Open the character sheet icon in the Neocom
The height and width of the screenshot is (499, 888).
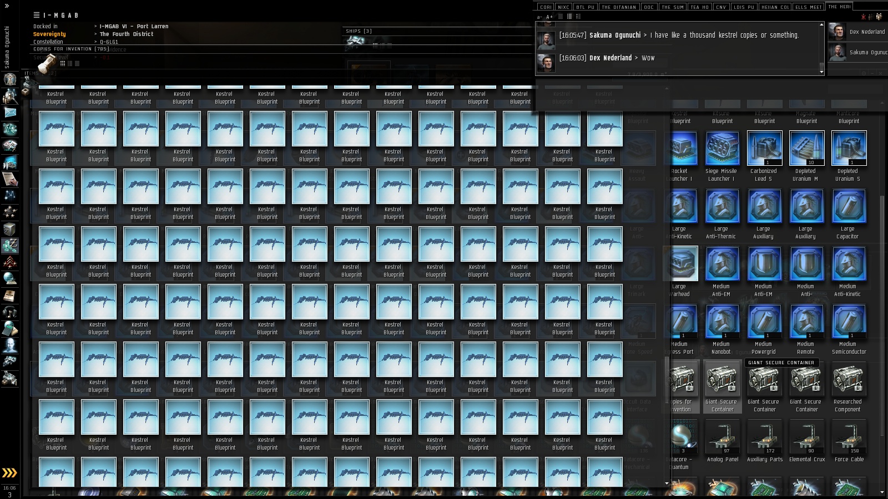[x=10, y=79]
